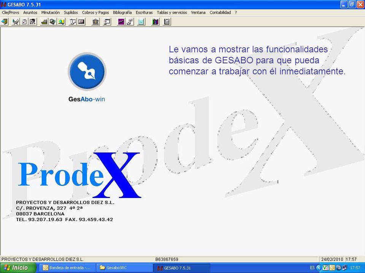Viewport: 365px width, 273px height.
Task: Click the bank building toolbar icon
Action: pos(95,22)
